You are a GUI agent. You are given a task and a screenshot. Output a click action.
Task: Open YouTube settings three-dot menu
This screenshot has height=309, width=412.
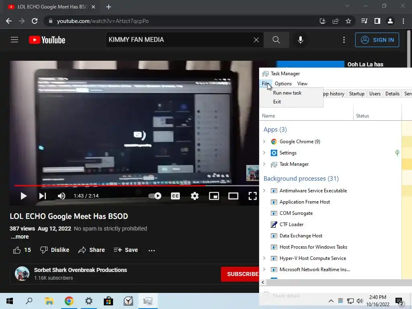pyautogui.click(x=344, y=40)
